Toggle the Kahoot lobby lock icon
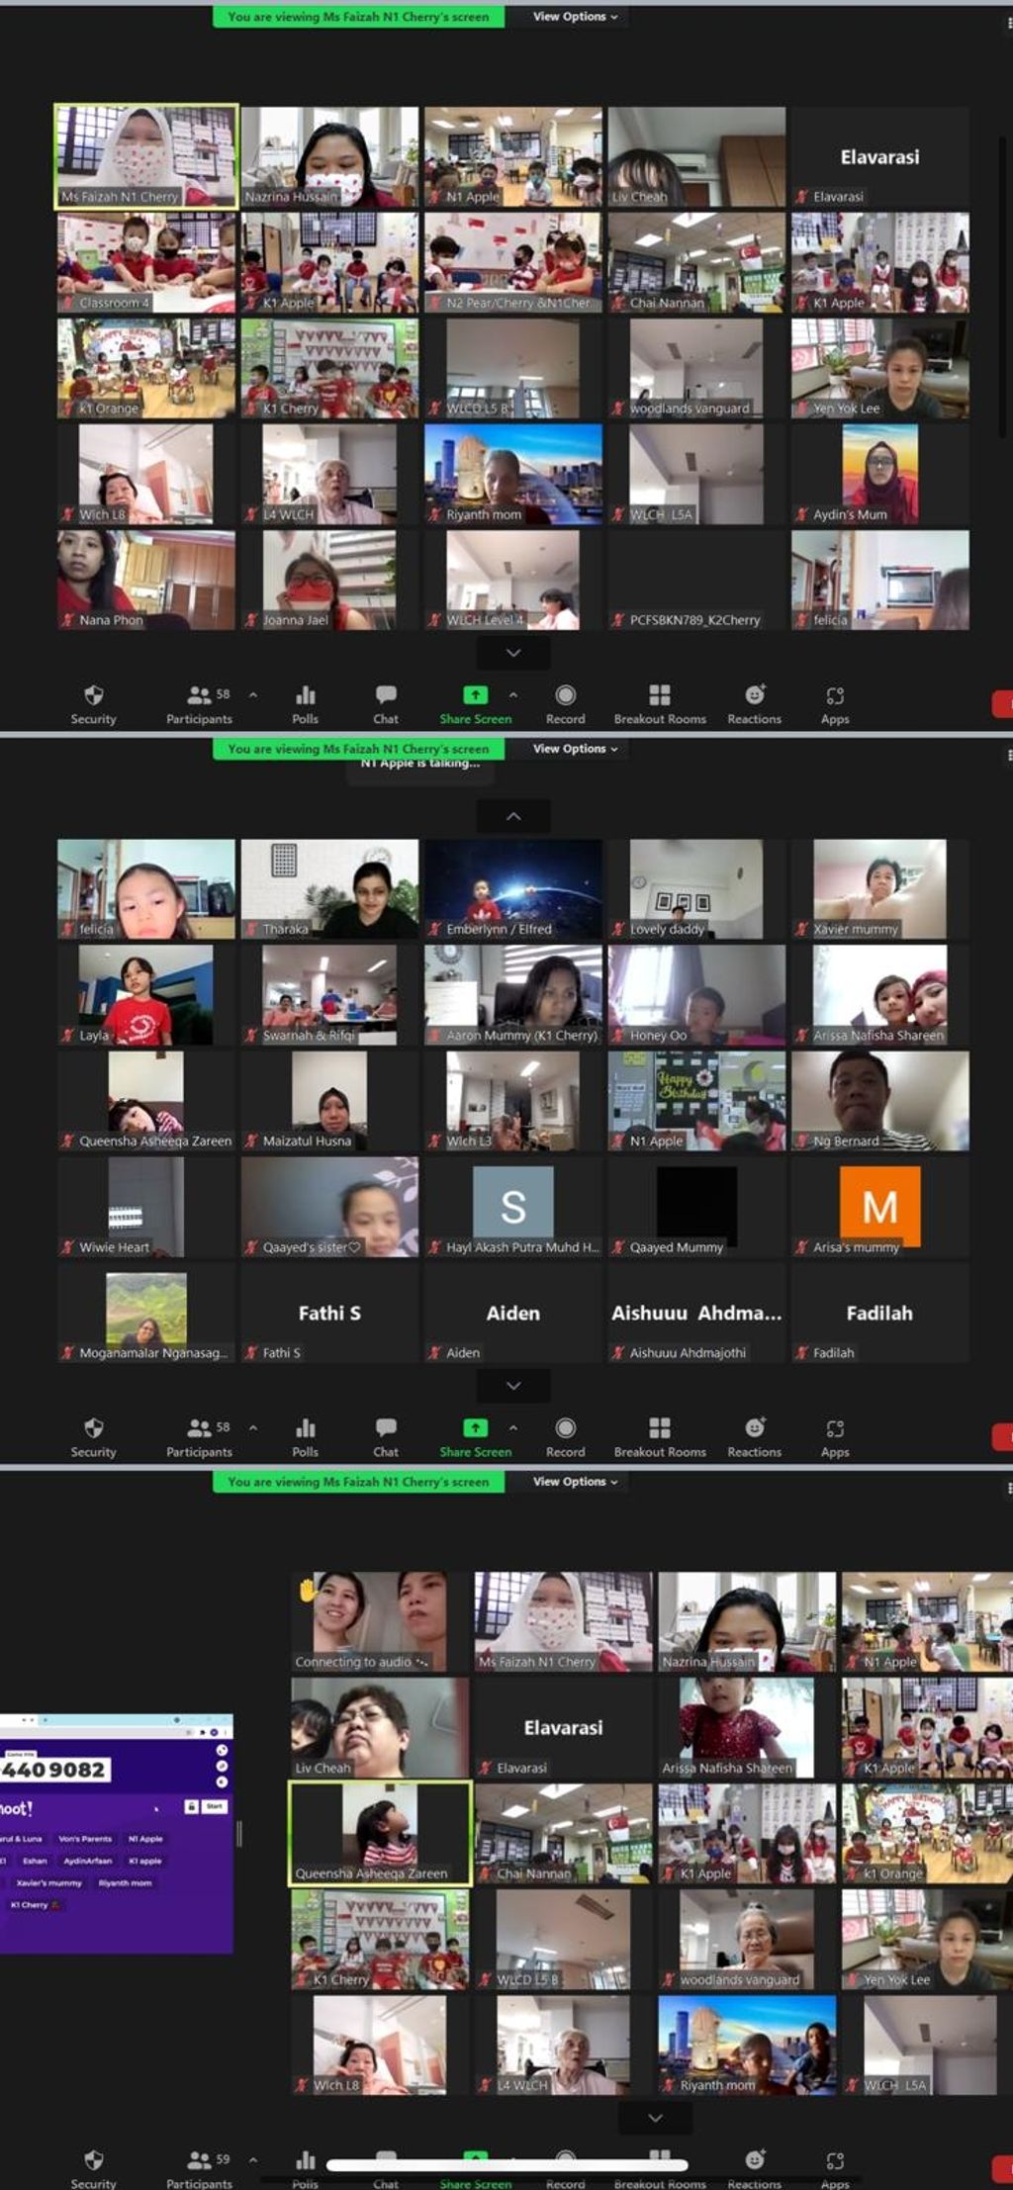This screenshot has width=1013, height=2190. (191, 1806)
